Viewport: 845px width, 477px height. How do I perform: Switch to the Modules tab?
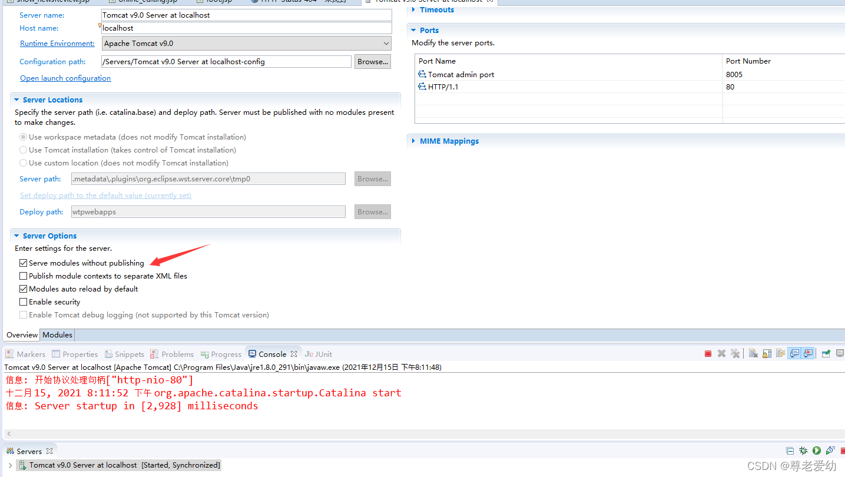coord(57,334)
